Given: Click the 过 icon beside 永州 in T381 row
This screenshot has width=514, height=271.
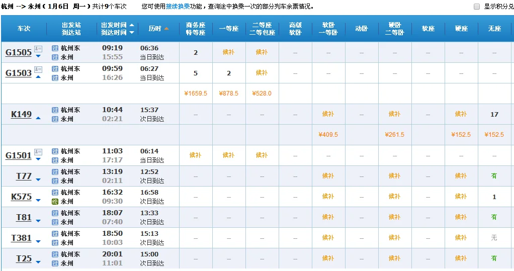Looking at the screenshot, I should (x=55, y=243).
